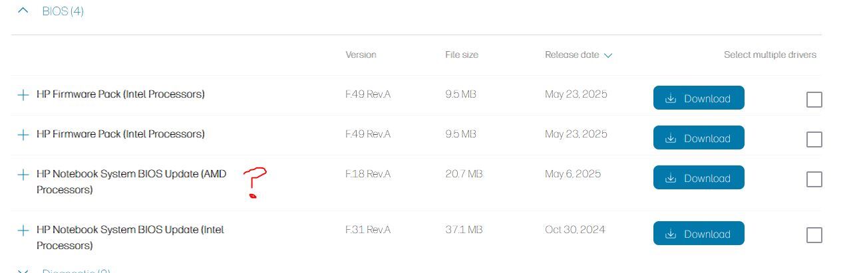The width and height of the screenshot is (861, 273).
Task: Collapse the BIOS (4) section chevron
Action: (23, 11)
